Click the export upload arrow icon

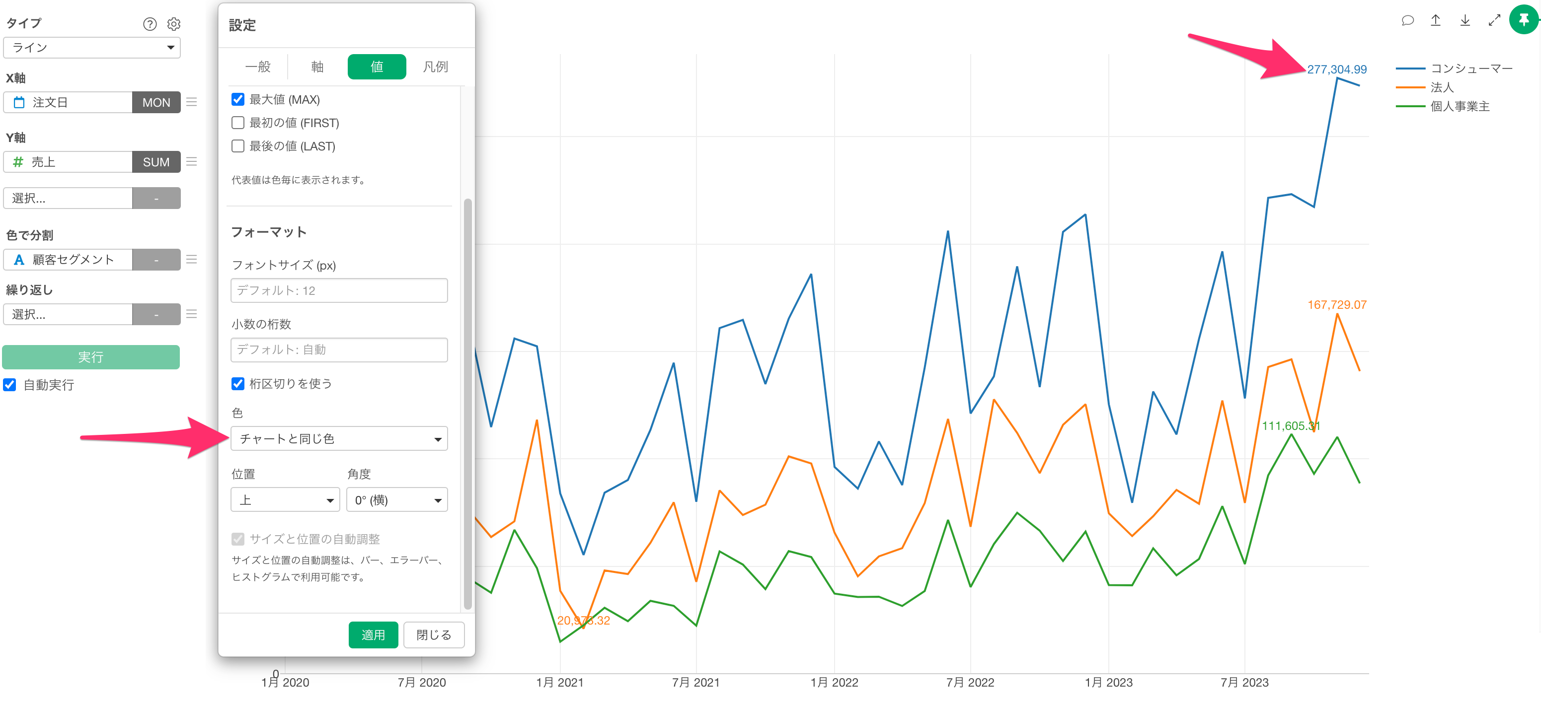click(x=1435, y=21)
